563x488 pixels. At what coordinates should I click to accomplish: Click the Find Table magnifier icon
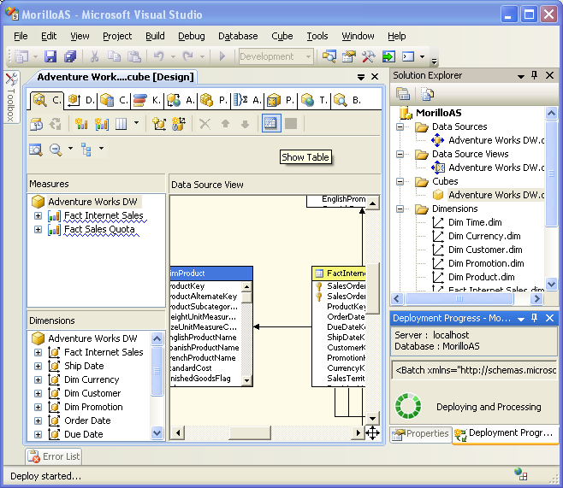point(36,150)
